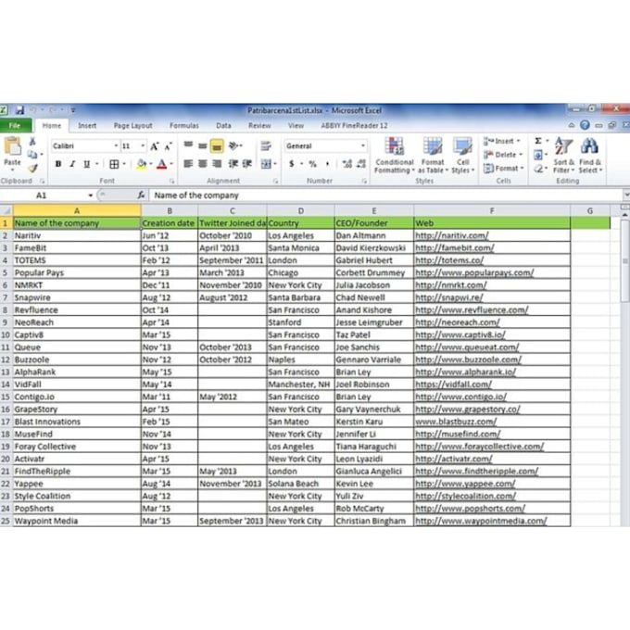Viewport: 630px width, 630px height.
Task: Click the Copy icon in Clipboard group
Action: (x=32, y=155)
